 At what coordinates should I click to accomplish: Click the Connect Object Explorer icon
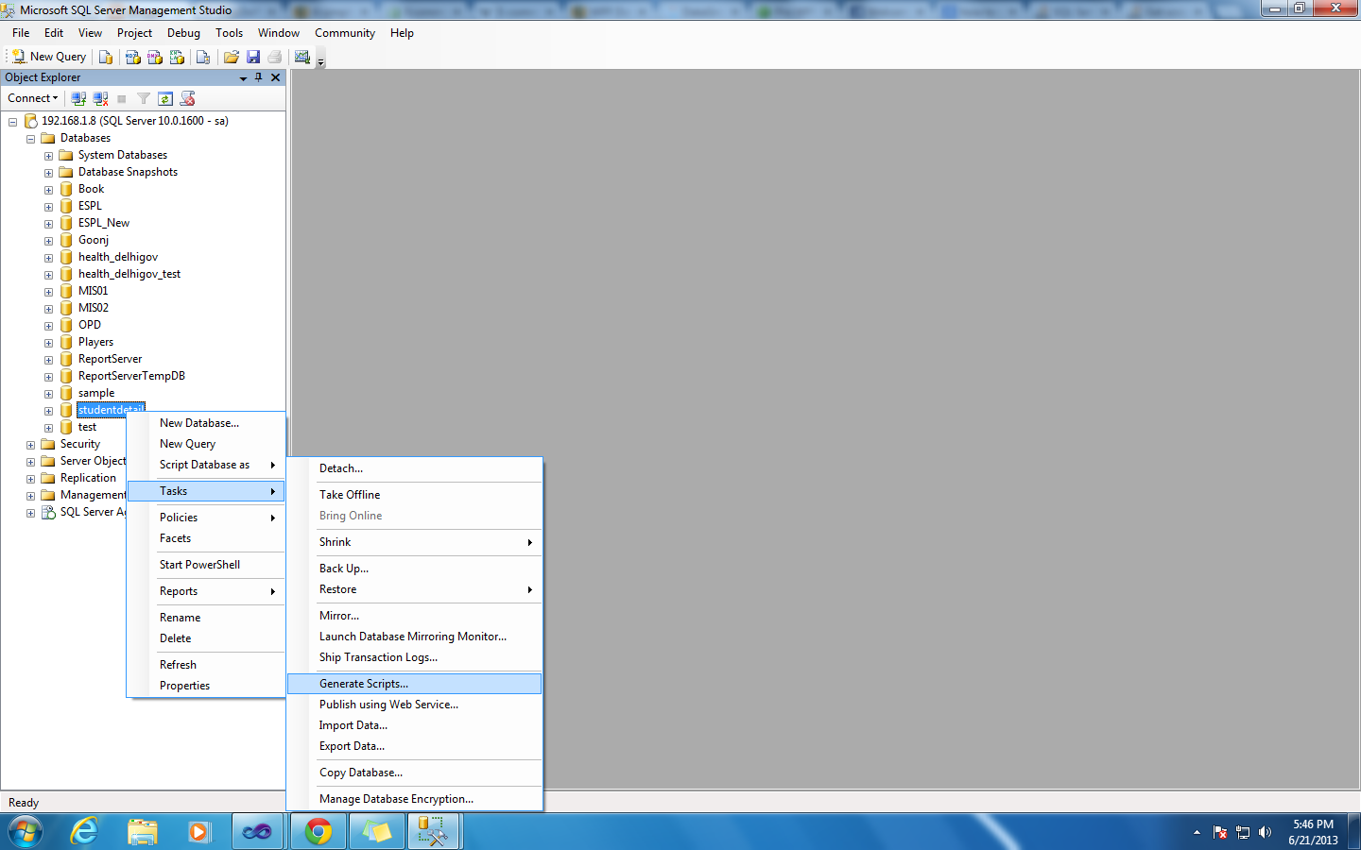click(x=78, y=98)
